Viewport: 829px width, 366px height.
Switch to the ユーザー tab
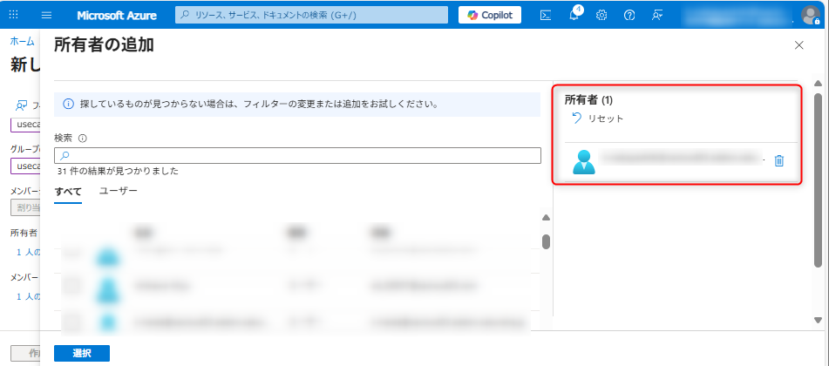[x=119, y=190]
